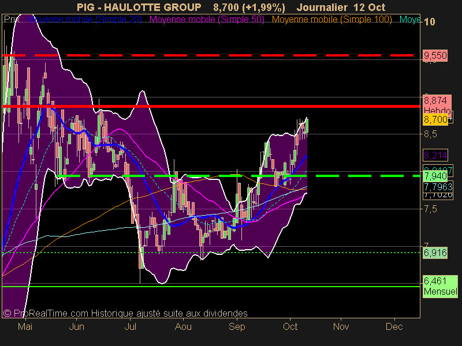Click the "Jun" month on the time axis
Image resolution: width=462 pixels, height=346 pixels.
coord(76,326)
